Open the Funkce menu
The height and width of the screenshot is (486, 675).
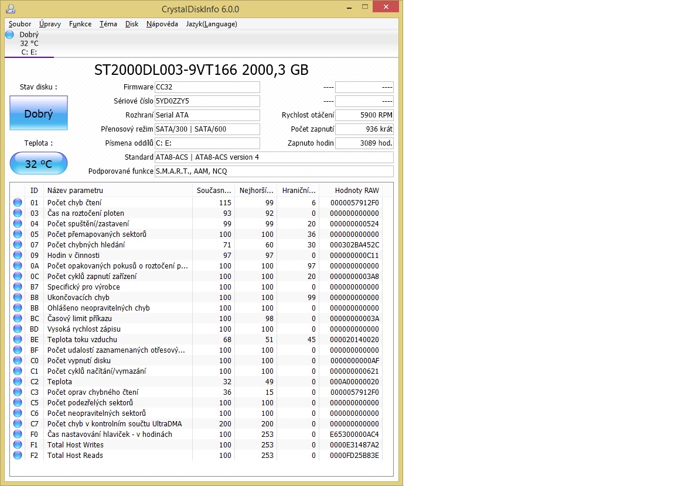coord(80,24)
